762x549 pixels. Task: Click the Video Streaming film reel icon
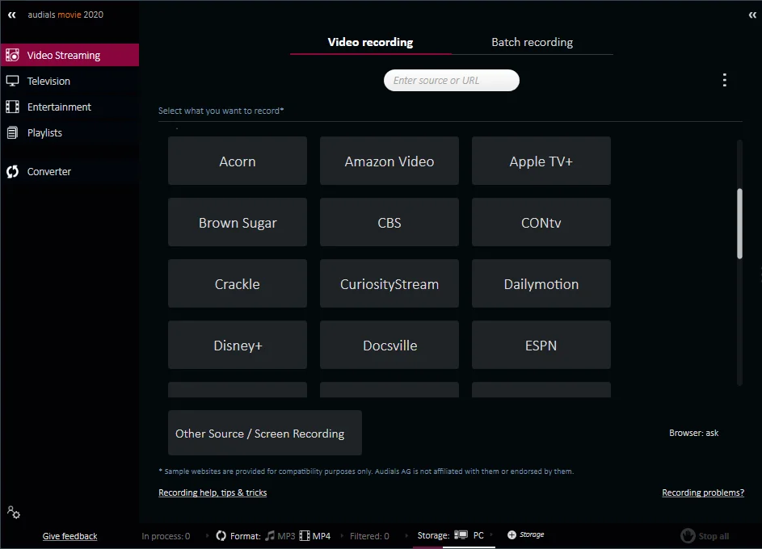click(x=12, y=55)
